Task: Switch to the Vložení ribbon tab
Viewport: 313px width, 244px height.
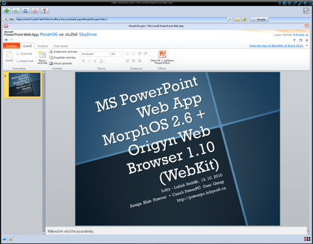Action: click(x=43, y=46)
